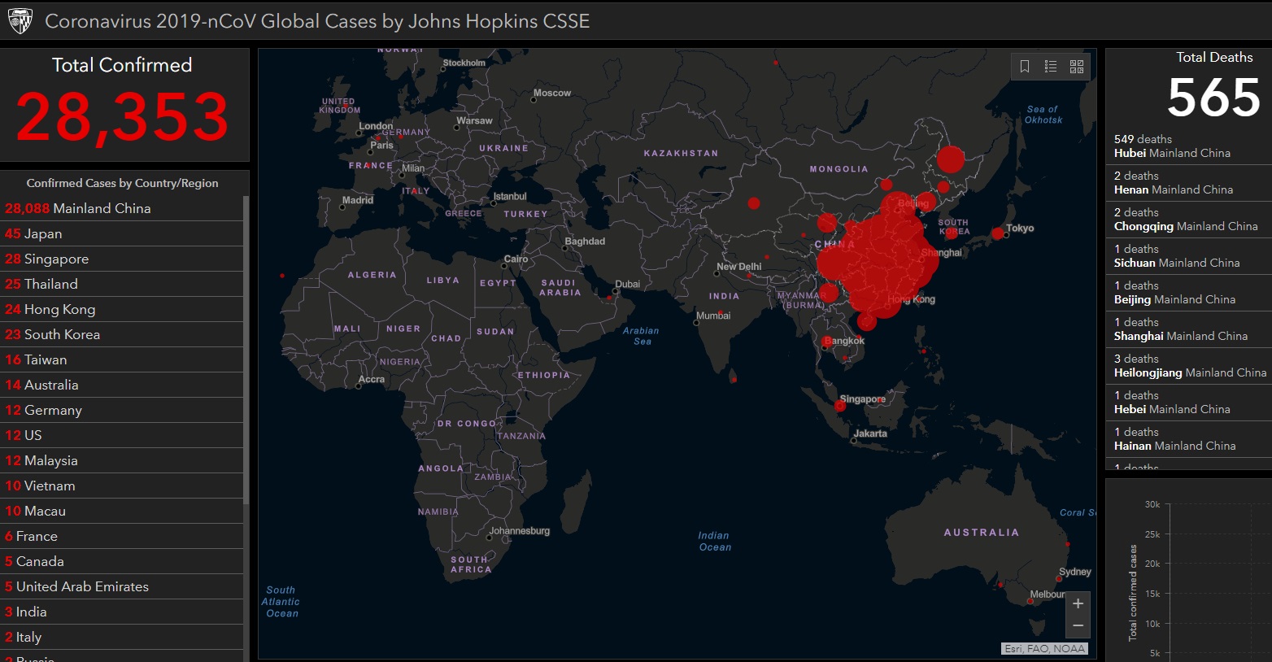Choose Australia from the confirmed cases list
Image resolution: width=1272 pixels, height=662 pixels.
pos(42,385)
